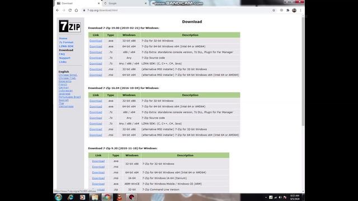Download 7-Zip 16.04 Source code .7z
This screenshot has width=358, height=201.
(x=96, y=118)
